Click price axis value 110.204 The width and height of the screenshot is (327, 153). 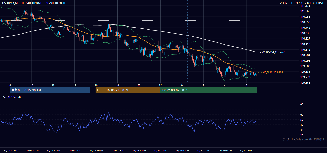[305, 55]
